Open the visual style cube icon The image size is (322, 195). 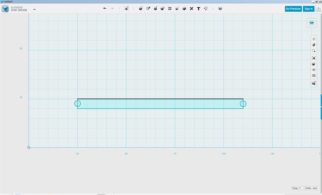pyautogui.click(x=314, y=64)
